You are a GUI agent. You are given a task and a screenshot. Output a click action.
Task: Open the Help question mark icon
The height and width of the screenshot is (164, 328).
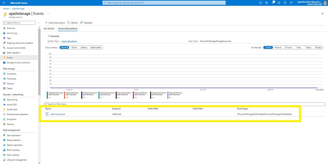point(285,3)
